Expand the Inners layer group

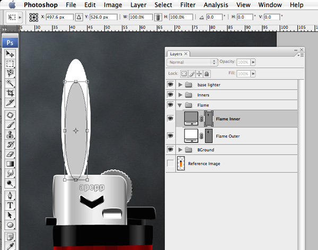181,95
